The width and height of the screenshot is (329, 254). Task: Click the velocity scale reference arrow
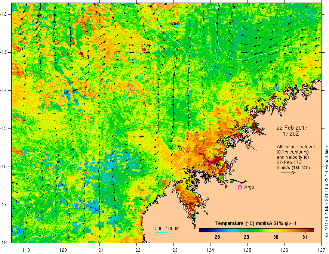(x=289, y=173)
